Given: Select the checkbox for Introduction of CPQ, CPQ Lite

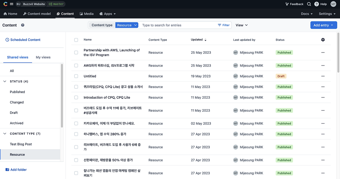Looking at the screenshot, I should [76, 97].
